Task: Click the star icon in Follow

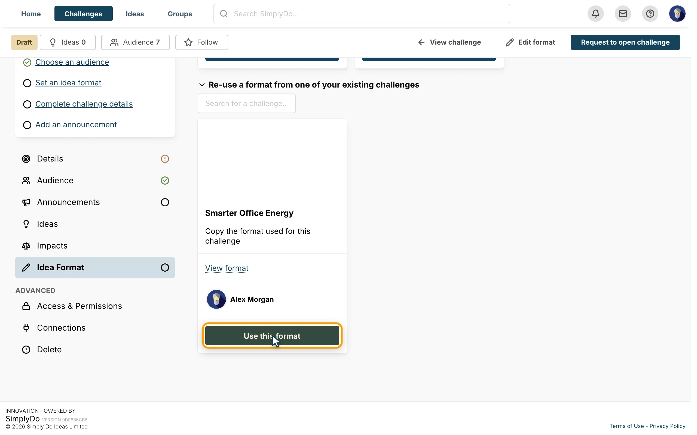Action: [x=188, y=42]
